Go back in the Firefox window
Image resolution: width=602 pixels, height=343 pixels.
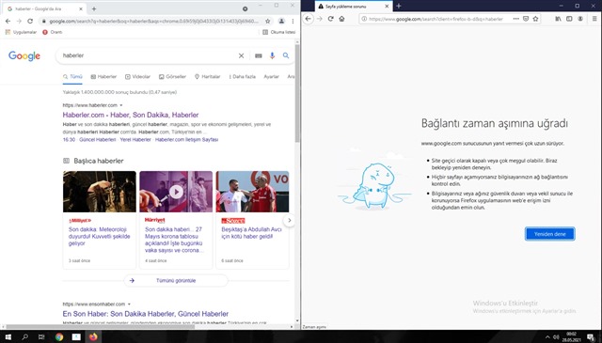click(309, 19)
